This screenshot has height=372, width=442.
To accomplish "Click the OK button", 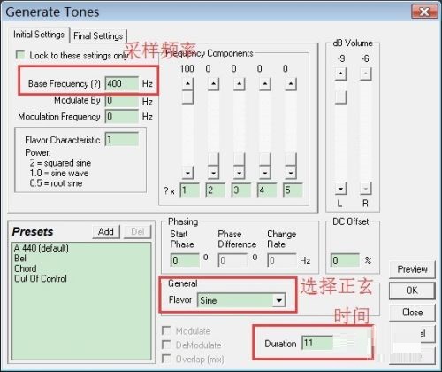I will click(x=412, y=291).
